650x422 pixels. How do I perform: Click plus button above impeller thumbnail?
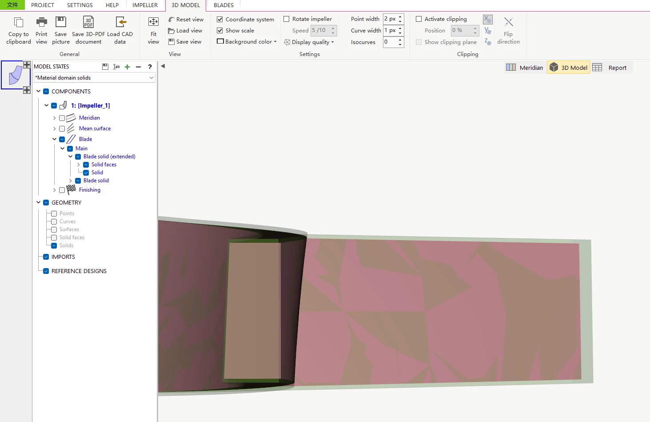[x=27, y=64]
